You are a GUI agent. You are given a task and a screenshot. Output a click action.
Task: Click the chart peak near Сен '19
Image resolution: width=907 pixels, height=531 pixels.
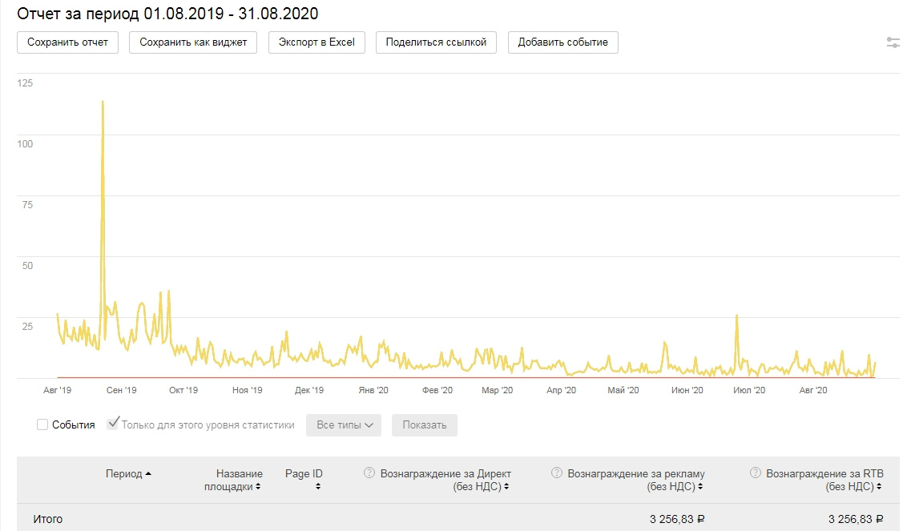[x=103, y=102]
